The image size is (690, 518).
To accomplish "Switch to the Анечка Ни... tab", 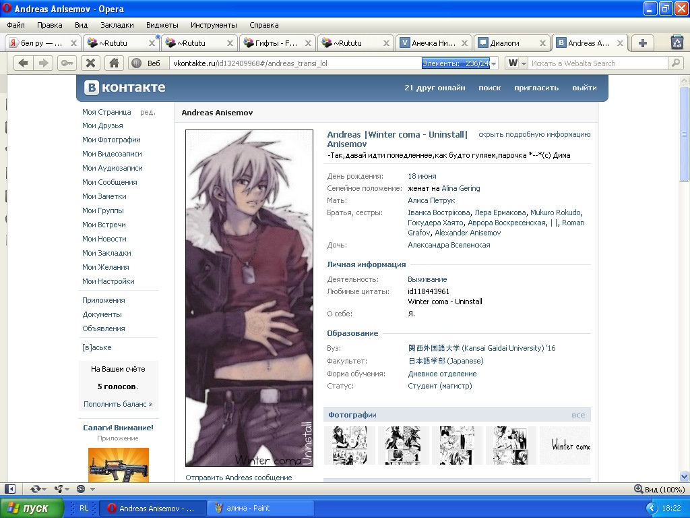I will tap(433, 43).
